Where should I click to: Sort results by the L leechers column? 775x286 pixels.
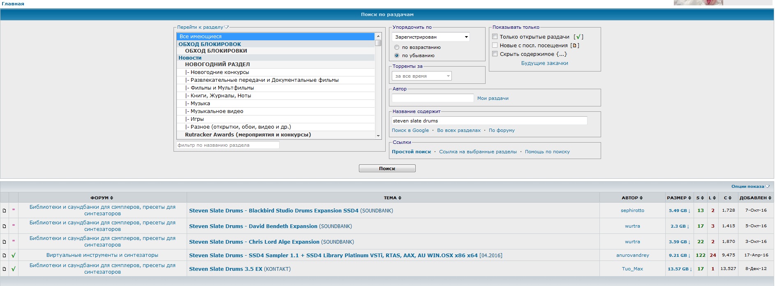712,198
